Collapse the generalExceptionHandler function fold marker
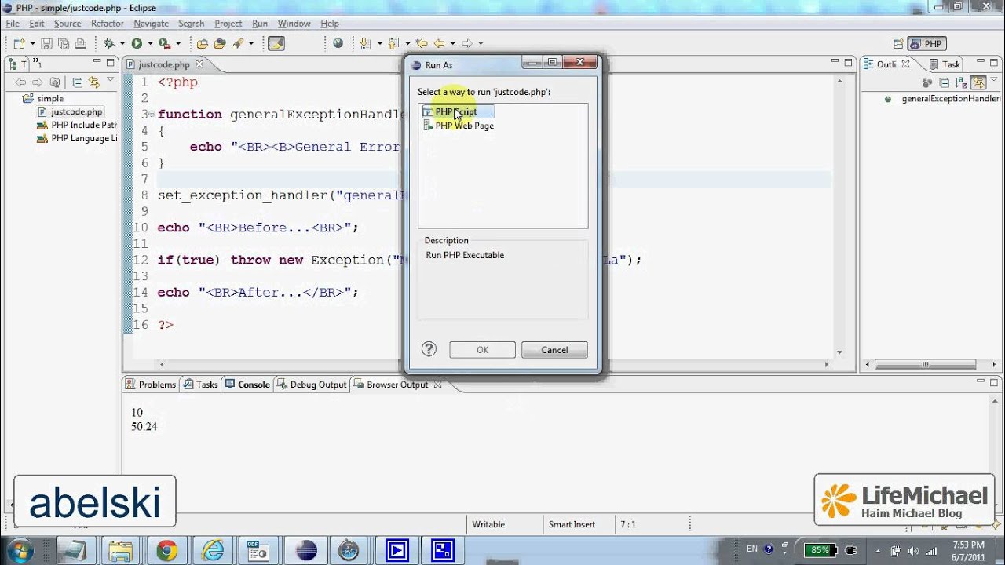Viewport: 1005px width, 565px height. (x=152, y=115)
